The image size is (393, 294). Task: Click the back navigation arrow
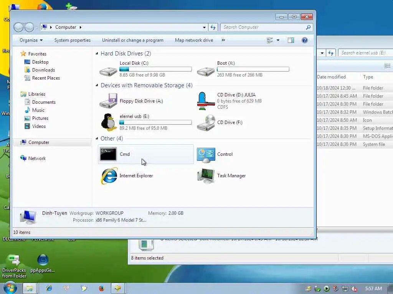pos(18,27)
